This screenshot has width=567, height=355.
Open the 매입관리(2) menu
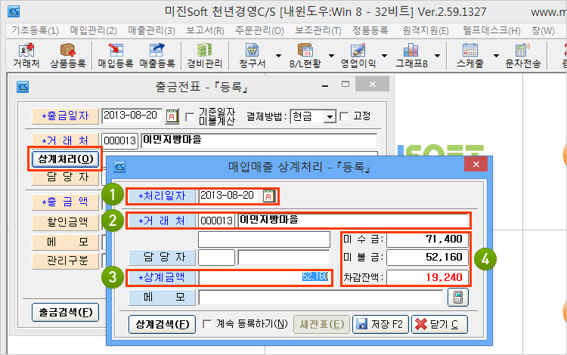[93, 31]
